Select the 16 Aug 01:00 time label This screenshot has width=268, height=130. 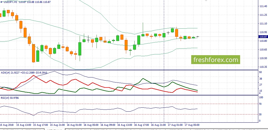[x=74, y=125]
